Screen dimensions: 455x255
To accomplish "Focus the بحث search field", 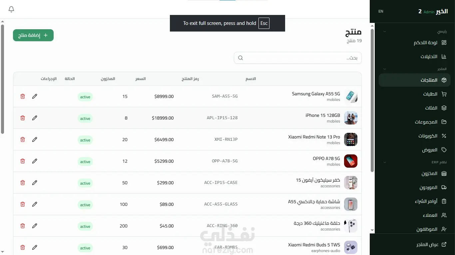I will pos(298,58).
